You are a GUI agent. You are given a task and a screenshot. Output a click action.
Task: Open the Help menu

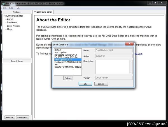[18, 8]
